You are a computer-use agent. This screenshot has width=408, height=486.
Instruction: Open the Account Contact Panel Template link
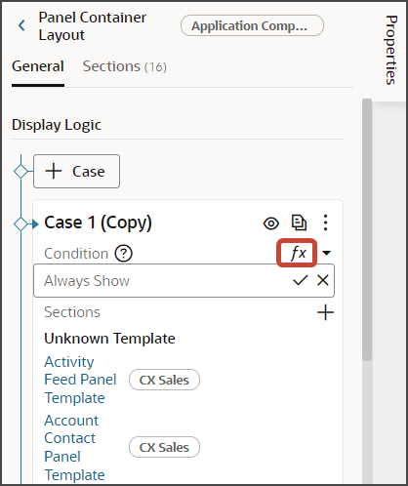coord(74,447)
